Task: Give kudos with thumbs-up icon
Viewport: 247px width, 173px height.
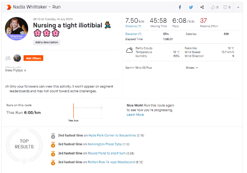Action: [x=213, y=7]
